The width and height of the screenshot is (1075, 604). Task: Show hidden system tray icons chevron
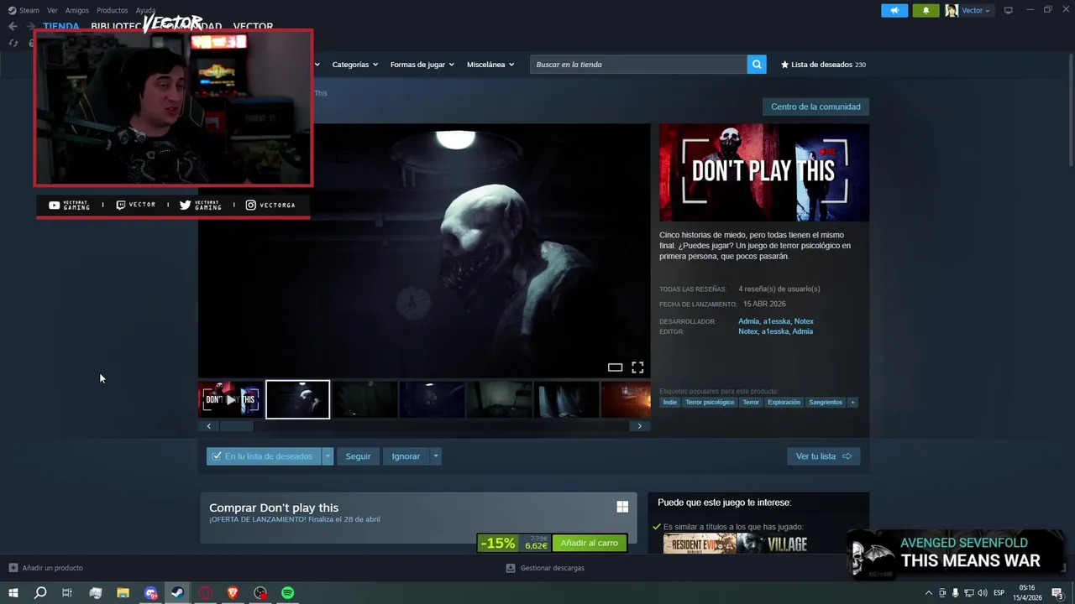click(928, 593)
